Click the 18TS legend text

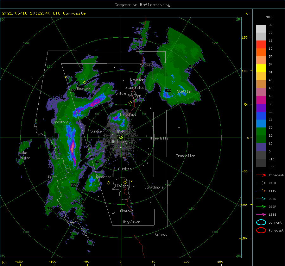[x=272, y=215]
